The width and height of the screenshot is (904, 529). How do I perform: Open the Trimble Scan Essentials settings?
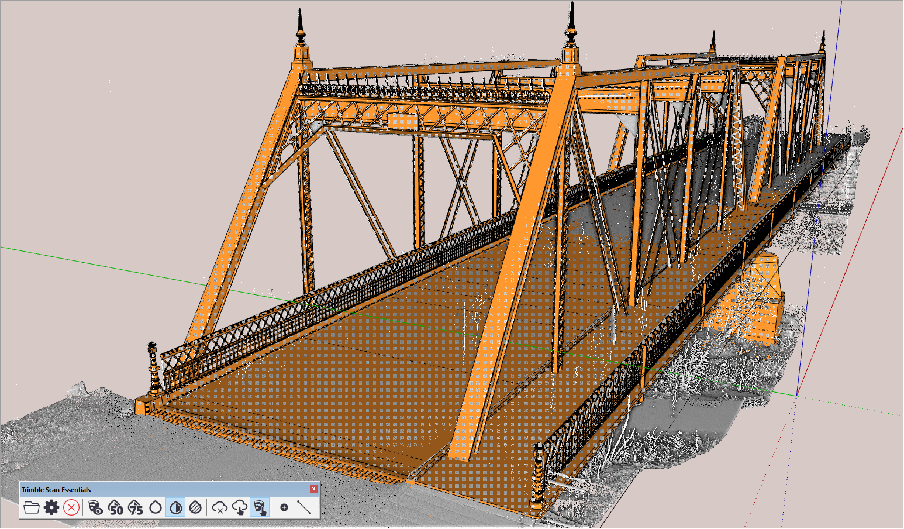point(52,508)
